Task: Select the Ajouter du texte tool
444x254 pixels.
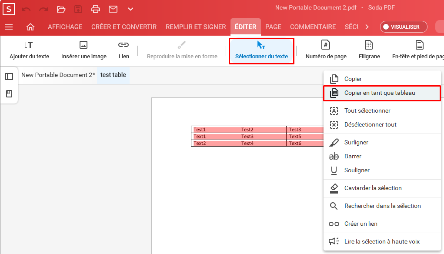Action: pos(29,49)
